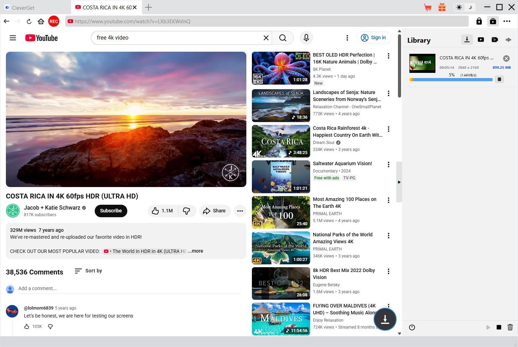This screenshot has height=347, width=518.
Task: Open Most Amazing 100 Places video title
Action: click(345, 203)
